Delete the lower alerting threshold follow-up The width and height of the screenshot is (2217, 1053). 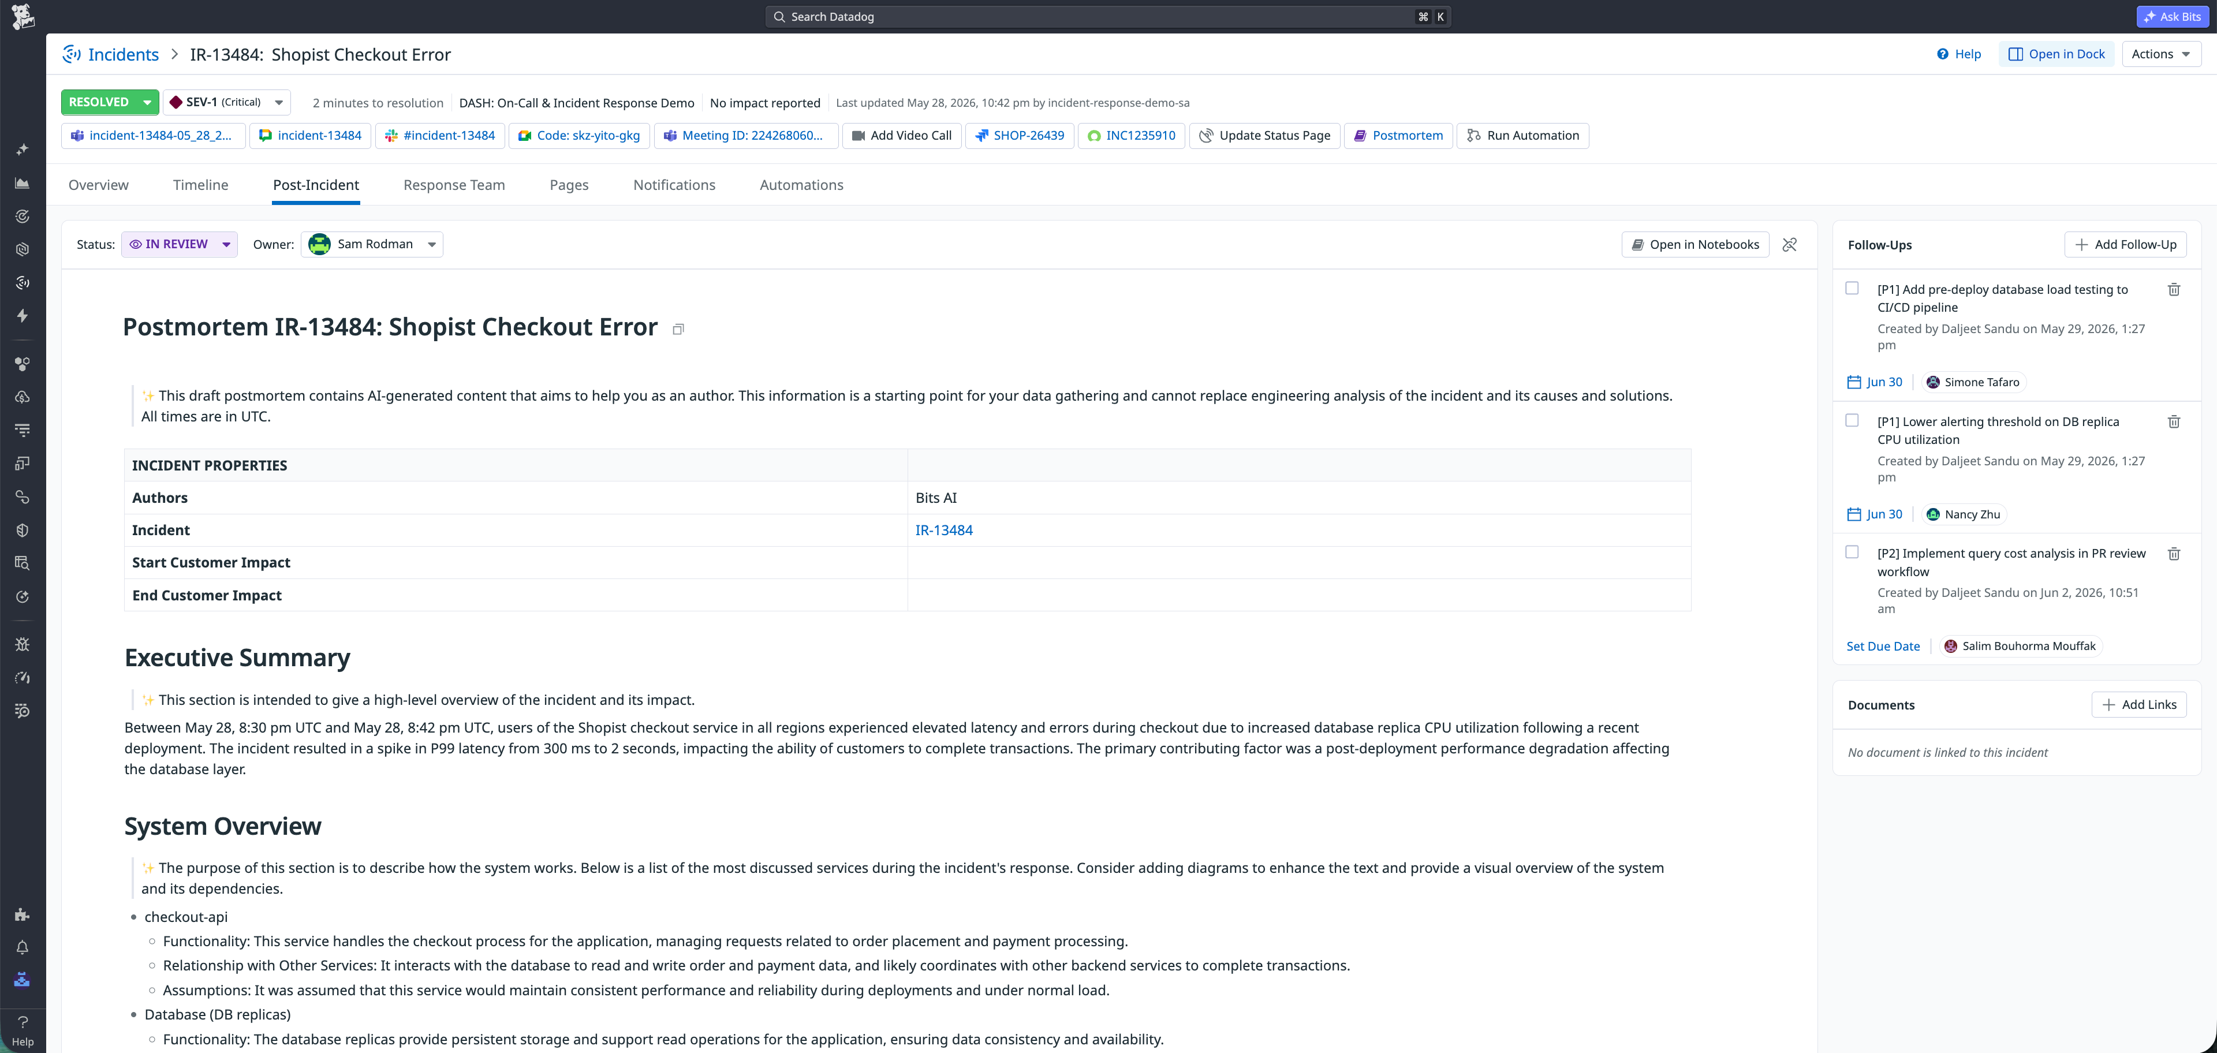point(2173,421)
